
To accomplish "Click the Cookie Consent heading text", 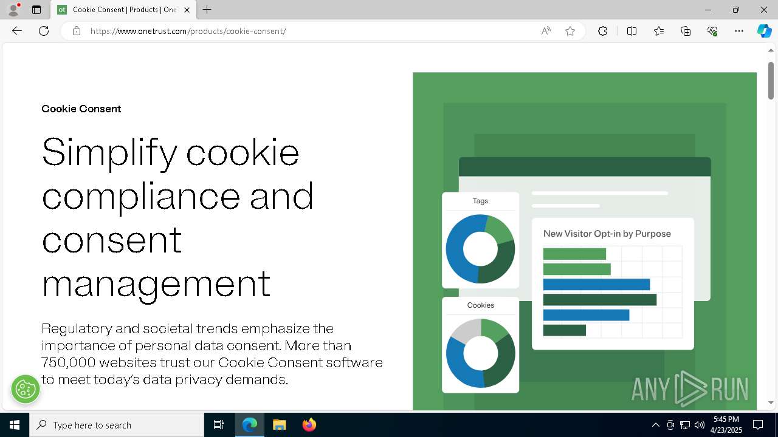I will tap(81, 109).
